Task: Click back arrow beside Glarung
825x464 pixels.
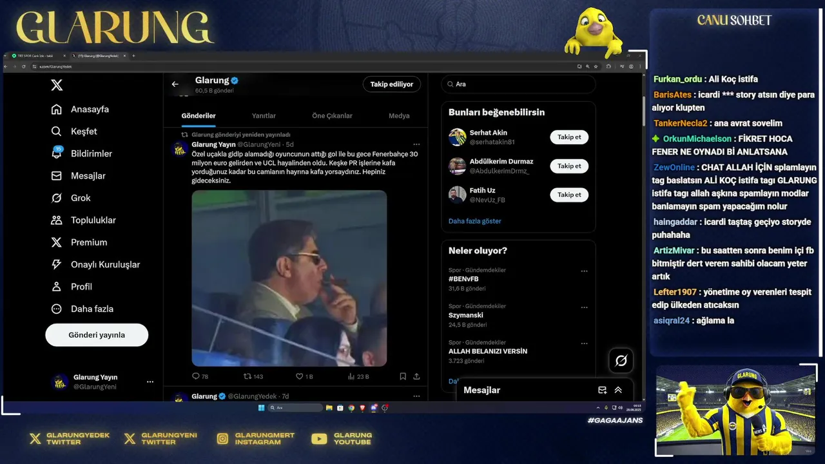Action: [175, 84]
